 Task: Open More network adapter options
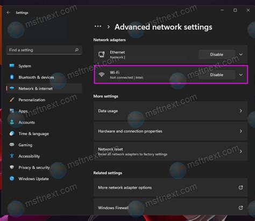coord(171,187)
